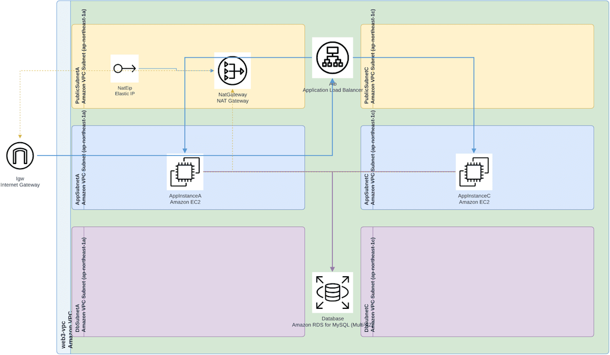Click the blue arrowhead above AppInstanceA
Screen dimensions: 610x355
[x=185, y=151]
